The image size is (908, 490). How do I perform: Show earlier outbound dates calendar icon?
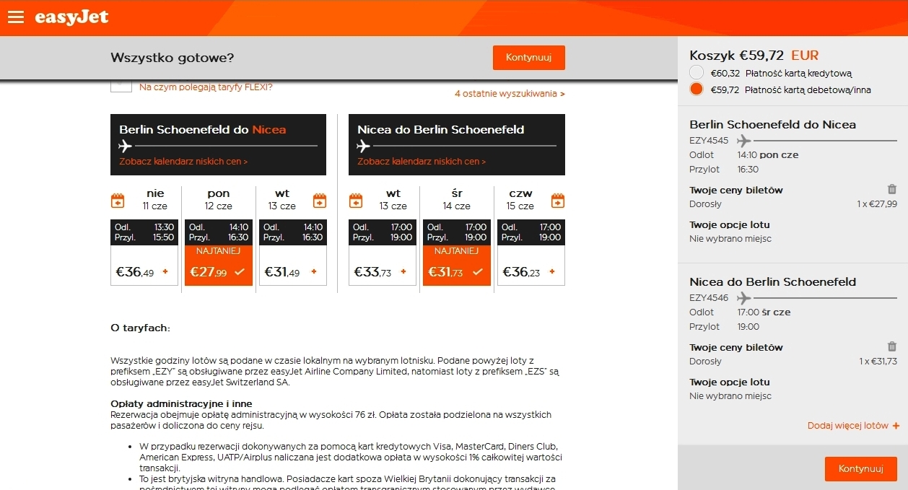tap(118, 200)
